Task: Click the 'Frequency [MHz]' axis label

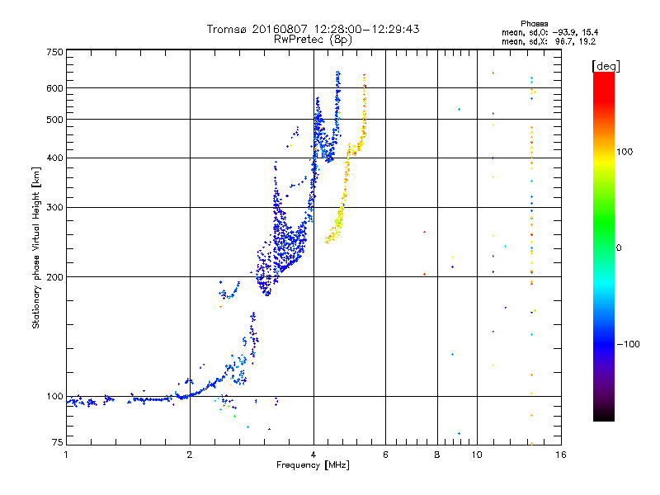Action: point(313,465)
